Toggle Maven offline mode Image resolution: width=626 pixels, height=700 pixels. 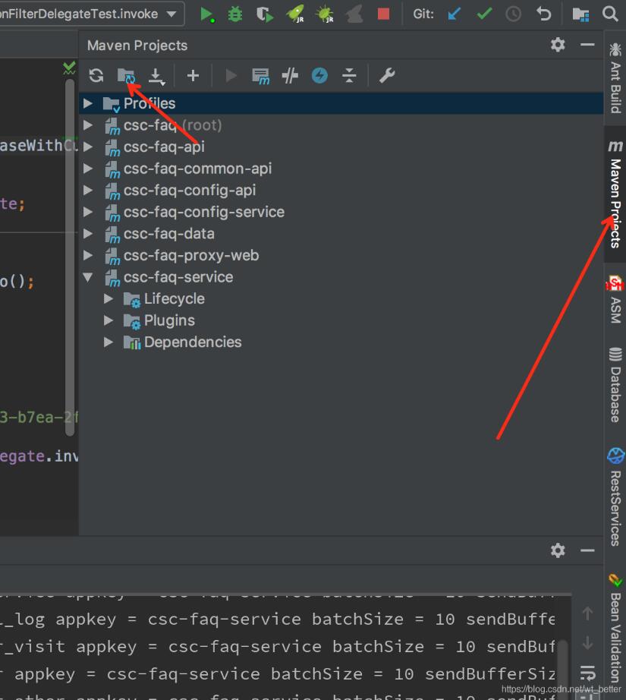click(x=290, y=75)
